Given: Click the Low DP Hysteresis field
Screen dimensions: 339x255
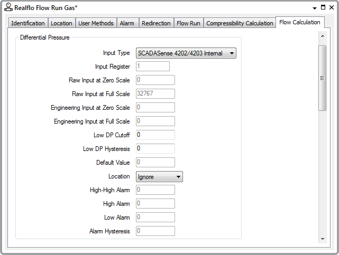Looking at the screenshot, I should (x=155, y=149).
